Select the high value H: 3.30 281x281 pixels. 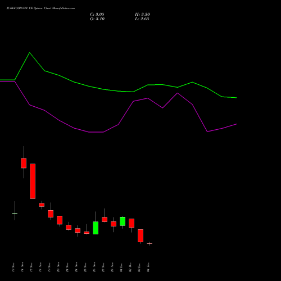(x=142, y=15)
